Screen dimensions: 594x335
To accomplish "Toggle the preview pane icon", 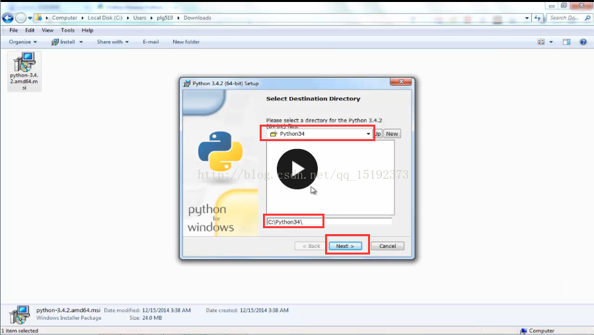I will point(566,42).
